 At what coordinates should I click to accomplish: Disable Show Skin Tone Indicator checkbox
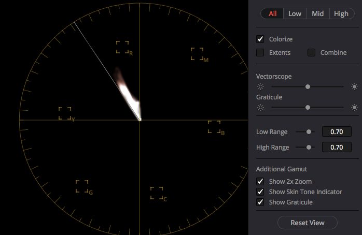[x=260, y=192]
